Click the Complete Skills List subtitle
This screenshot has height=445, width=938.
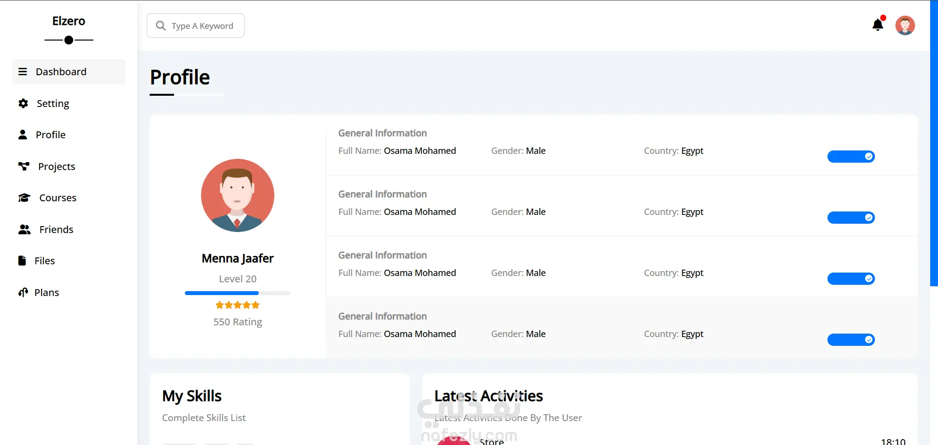[204, 418]
